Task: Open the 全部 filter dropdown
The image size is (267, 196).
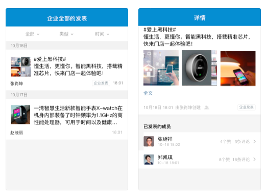Action: 32,34
